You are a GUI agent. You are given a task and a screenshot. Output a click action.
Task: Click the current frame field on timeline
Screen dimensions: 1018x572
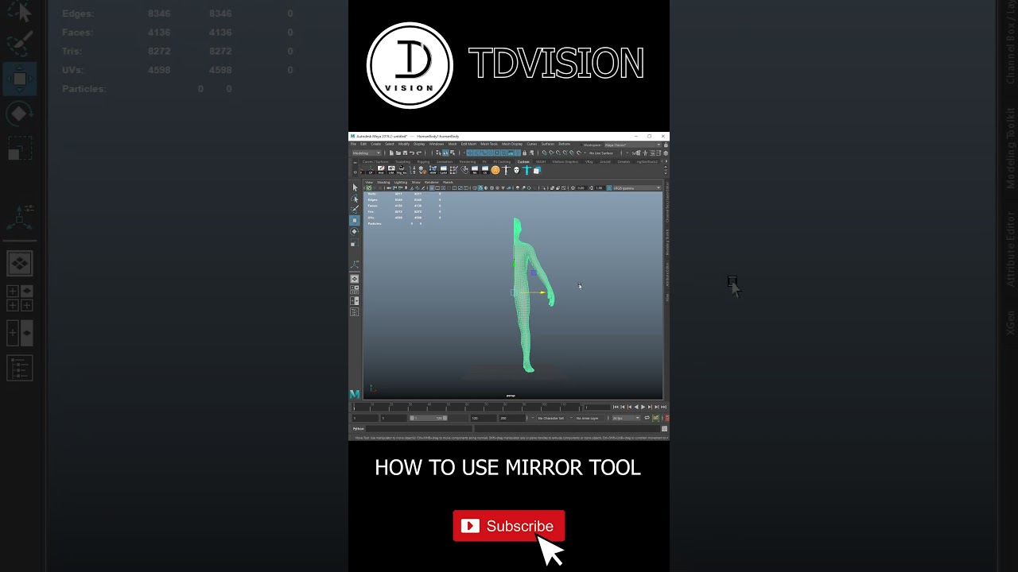(598, 407)
